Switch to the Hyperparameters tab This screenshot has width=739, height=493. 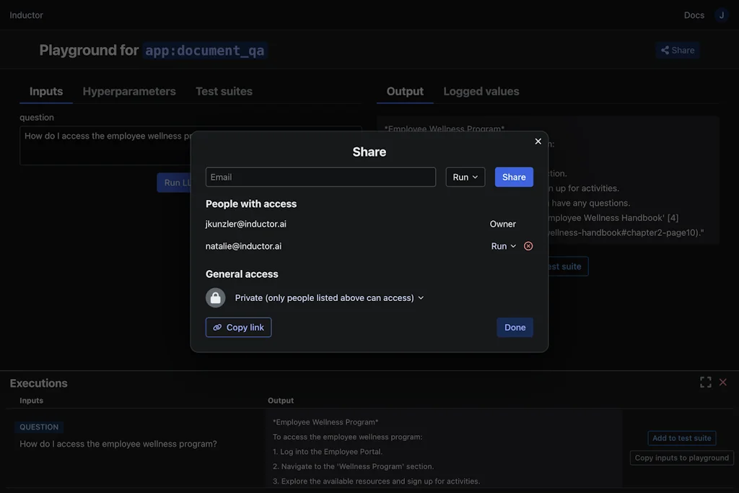[129, 91]
